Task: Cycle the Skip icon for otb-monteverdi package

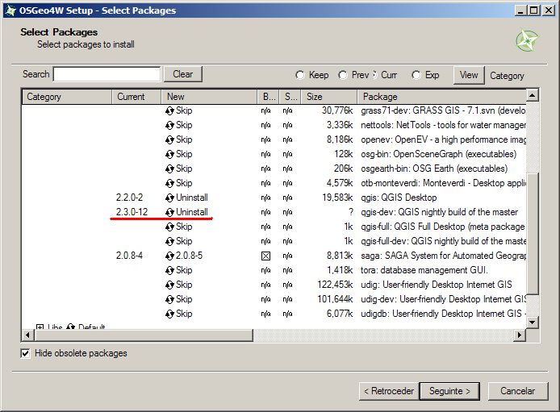Action: tap(169, 183)
